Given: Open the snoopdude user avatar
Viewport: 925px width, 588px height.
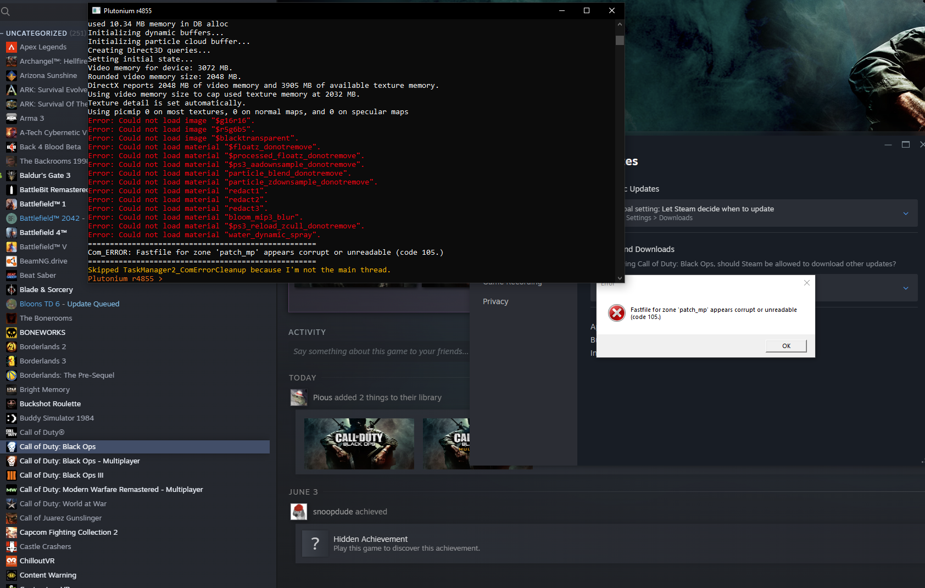Looking at the screenshot, I should 299,512.
